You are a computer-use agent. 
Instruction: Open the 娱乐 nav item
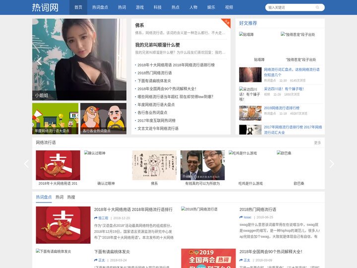coord(211,7)
